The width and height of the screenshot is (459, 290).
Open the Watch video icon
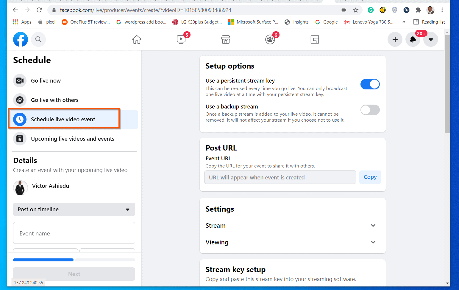pos(181,39)
